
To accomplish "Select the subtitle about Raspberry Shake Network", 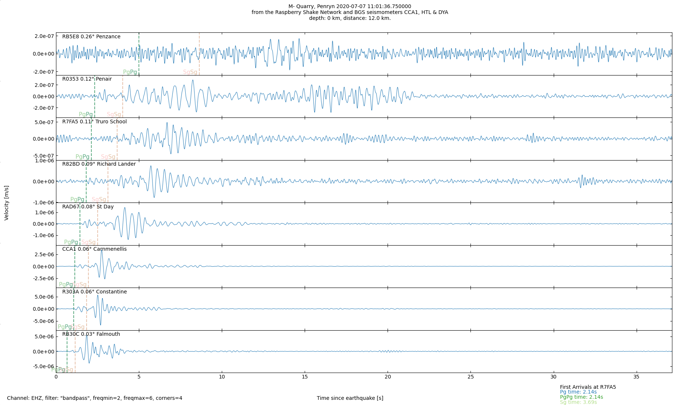I will coord(350,12).
